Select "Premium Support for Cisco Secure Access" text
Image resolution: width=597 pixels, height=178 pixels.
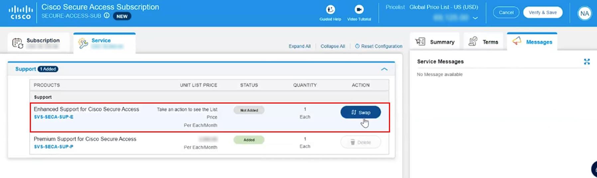85,139
